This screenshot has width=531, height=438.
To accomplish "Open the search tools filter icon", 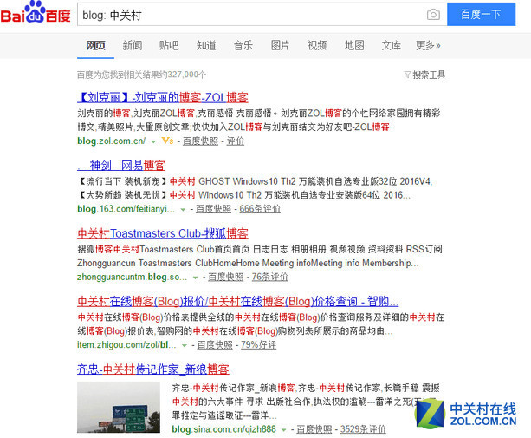I will (x=407, y=75).
